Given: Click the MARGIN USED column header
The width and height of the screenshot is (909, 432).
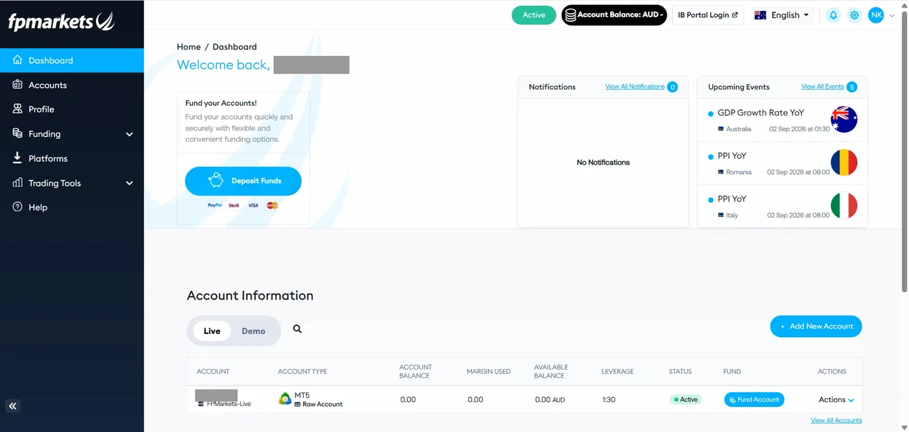Looking at the screenshot, I should point(488,372).
